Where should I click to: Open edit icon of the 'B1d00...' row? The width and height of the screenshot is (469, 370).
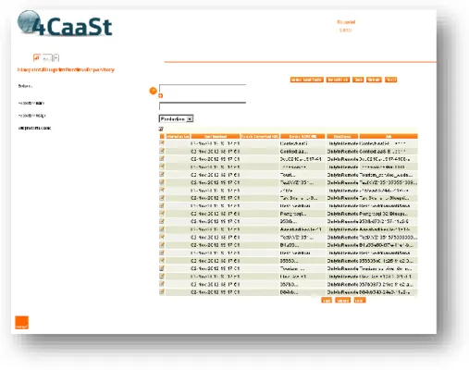[162, 245]
